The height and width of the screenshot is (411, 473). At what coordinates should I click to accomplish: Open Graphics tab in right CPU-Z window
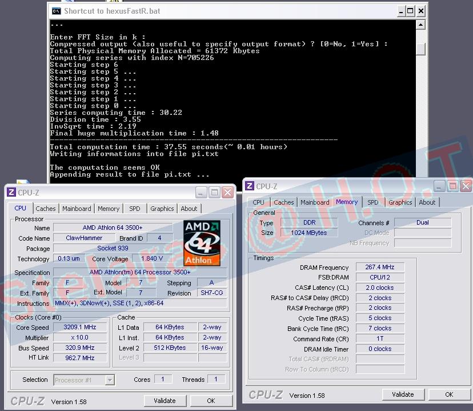click(400, 202)
